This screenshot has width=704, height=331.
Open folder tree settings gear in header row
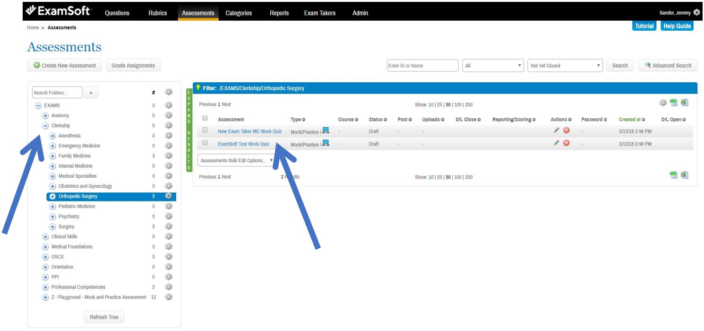click(x=169, y=92)
